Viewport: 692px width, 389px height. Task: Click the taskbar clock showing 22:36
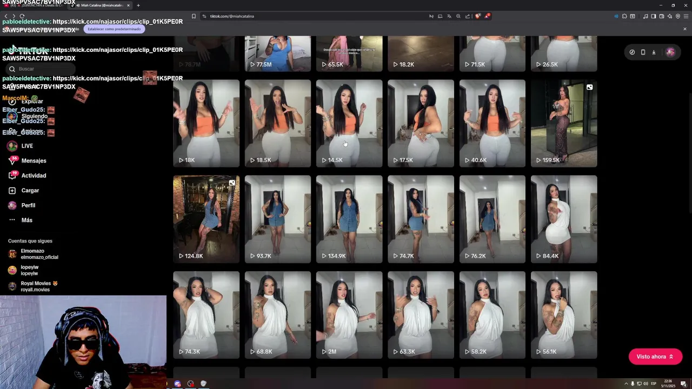click(x=668, y=384)
